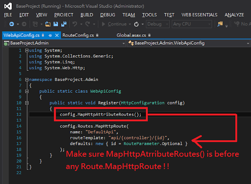Click the config.Routes.MapHttpRoute( code line

point(94,126)
